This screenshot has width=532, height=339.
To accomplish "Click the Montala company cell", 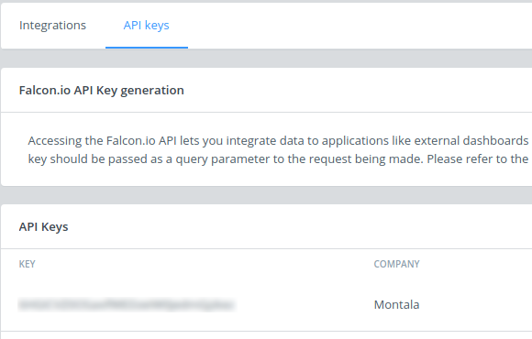I will [x=396, y=305].
